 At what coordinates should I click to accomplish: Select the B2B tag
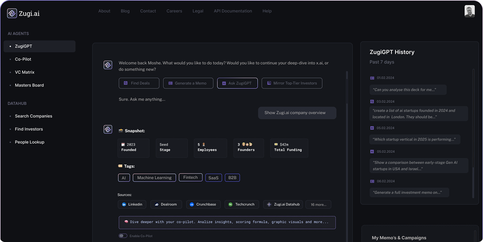[232, 178]
